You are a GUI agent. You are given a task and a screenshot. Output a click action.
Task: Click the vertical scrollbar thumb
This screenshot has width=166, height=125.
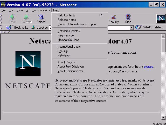tap(163, 45)
